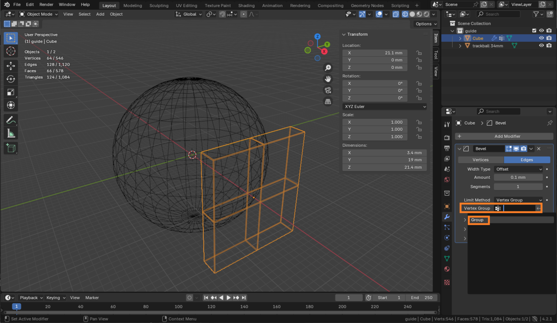Open the Tool sidebar tab
Screen dimensions: 557x323
pos(436,55)
